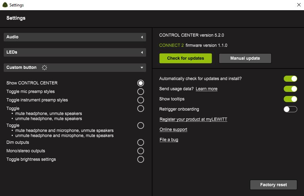Start a manual update

tap(245, 58)
